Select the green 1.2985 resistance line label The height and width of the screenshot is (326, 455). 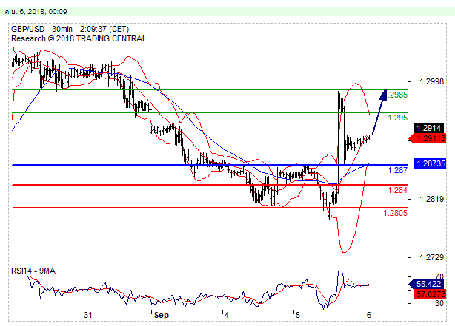[x=398, y=95]
